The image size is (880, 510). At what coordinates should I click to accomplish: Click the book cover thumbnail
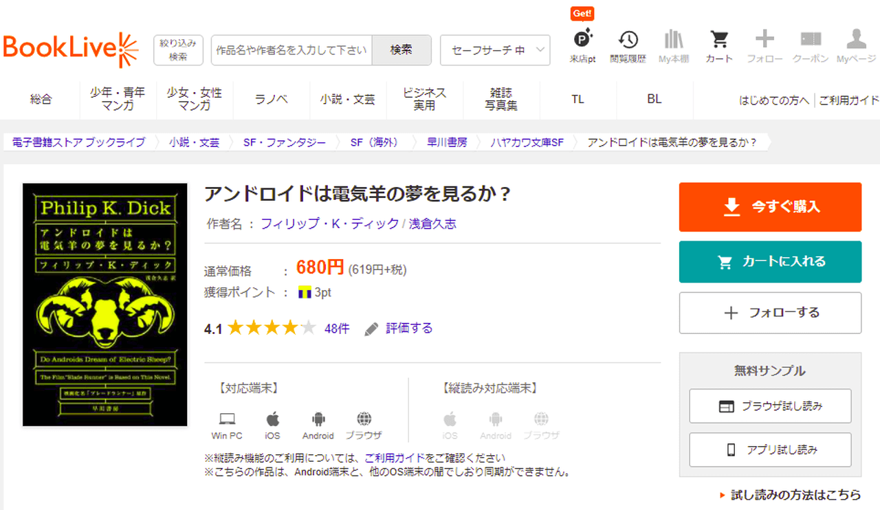point(105,304)
